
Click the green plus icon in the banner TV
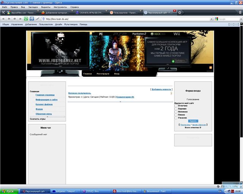(x=173, y=61)
